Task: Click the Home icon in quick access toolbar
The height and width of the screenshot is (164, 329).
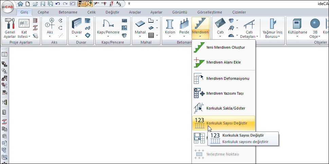Action: pos(20,4)
